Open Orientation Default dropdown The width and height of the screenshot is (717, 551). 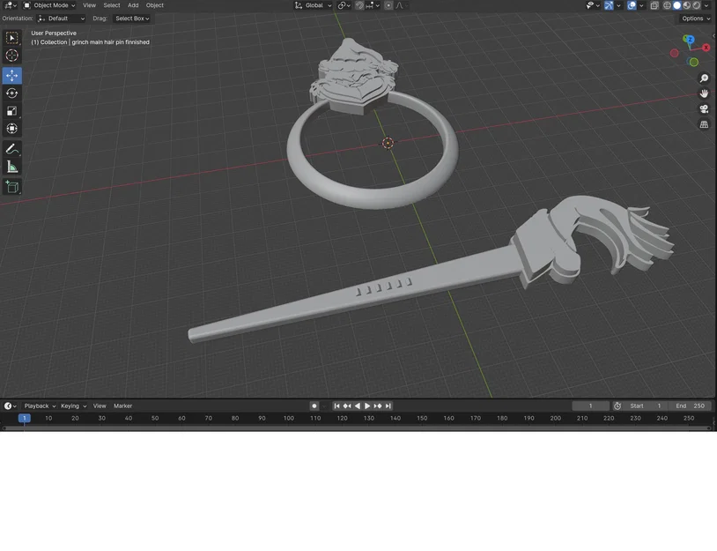click(62, 19)
